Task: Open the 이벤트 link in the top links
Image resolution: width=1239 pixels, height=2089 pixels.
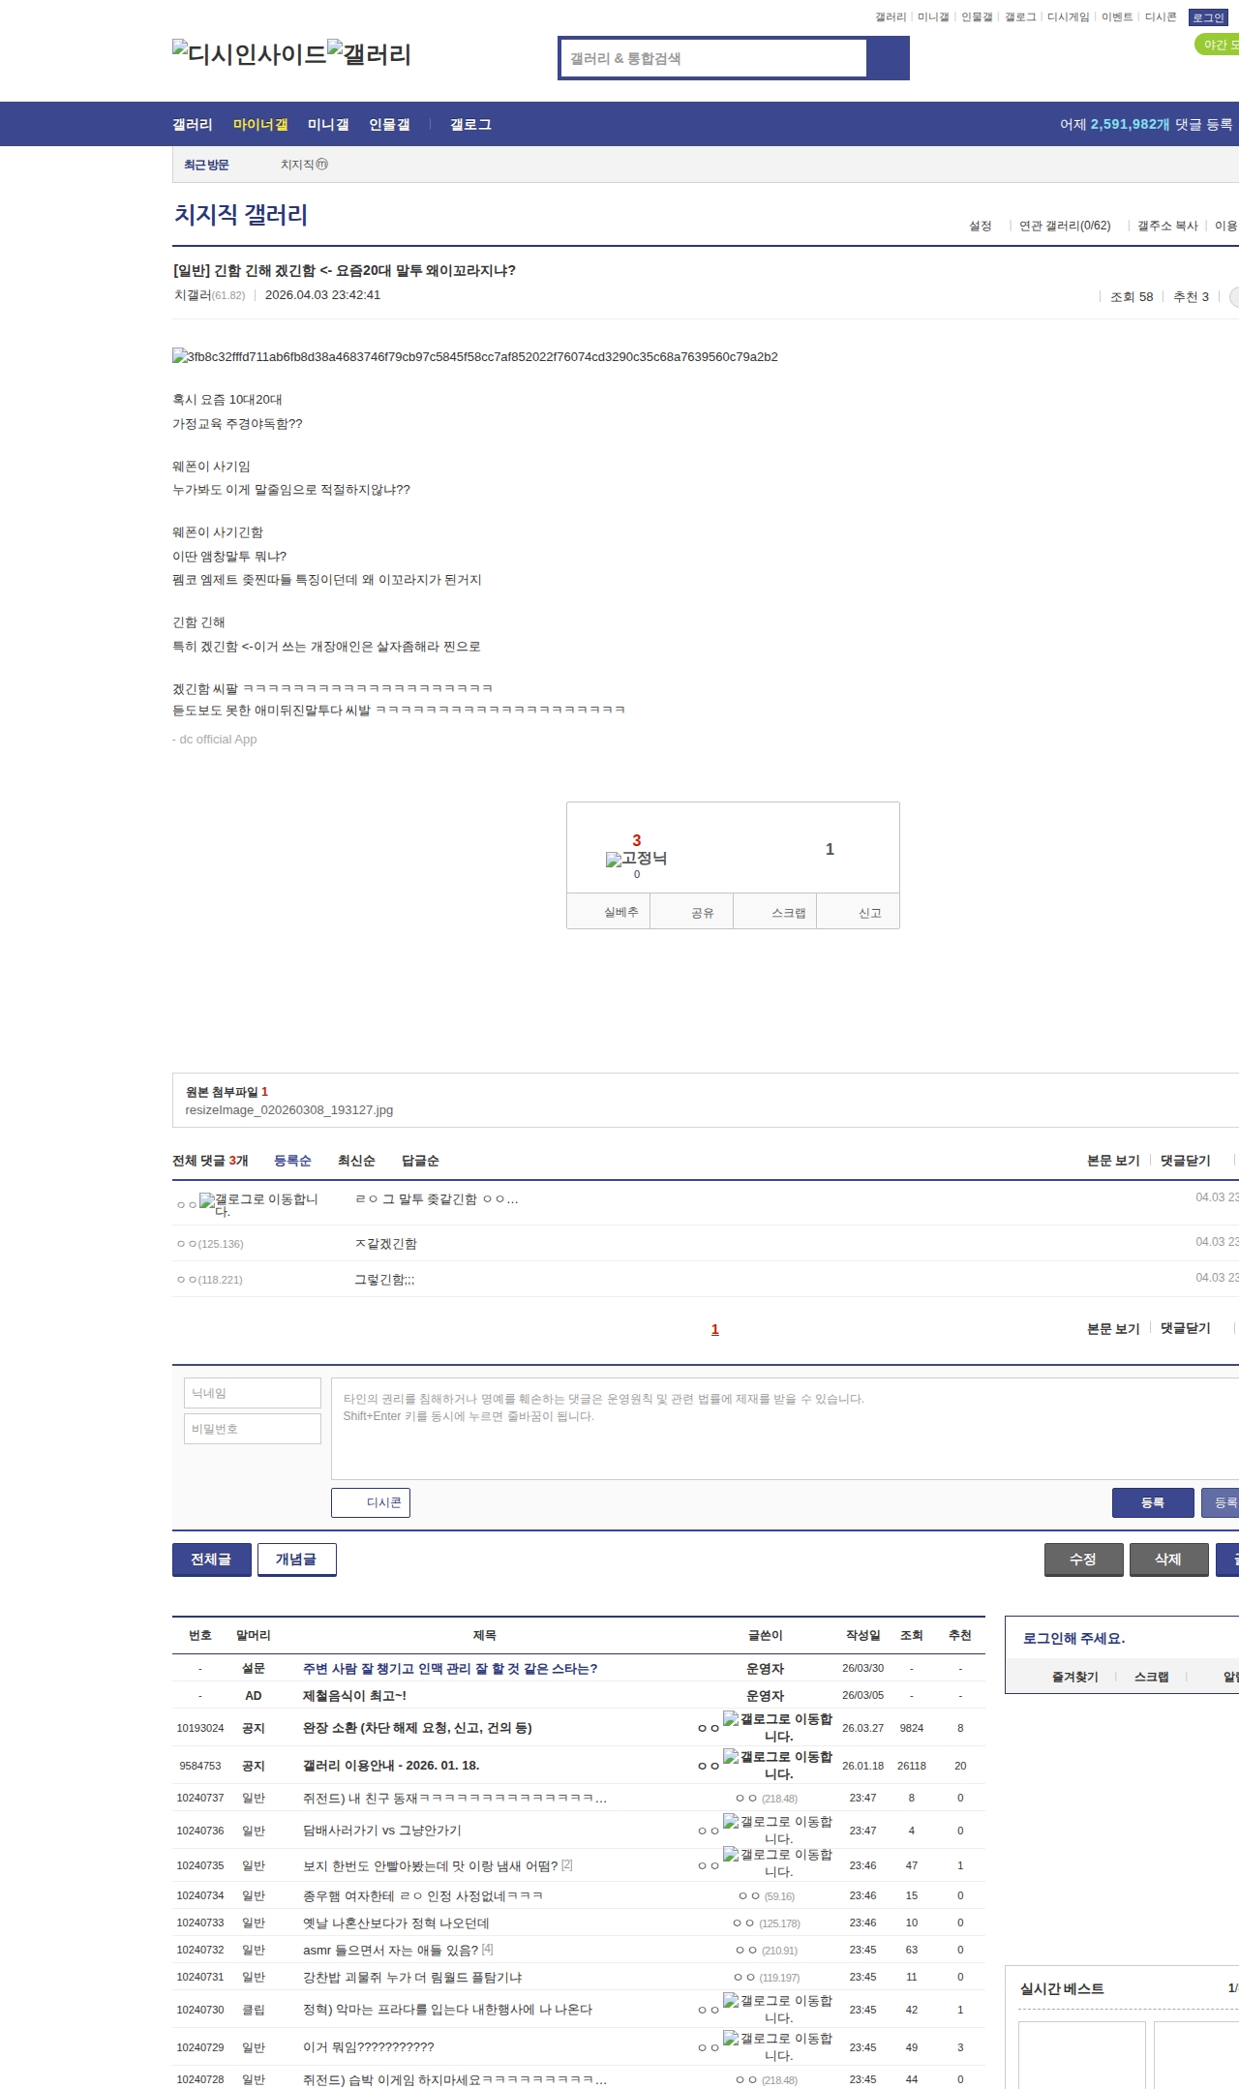Action: [x=1116, y=17]
